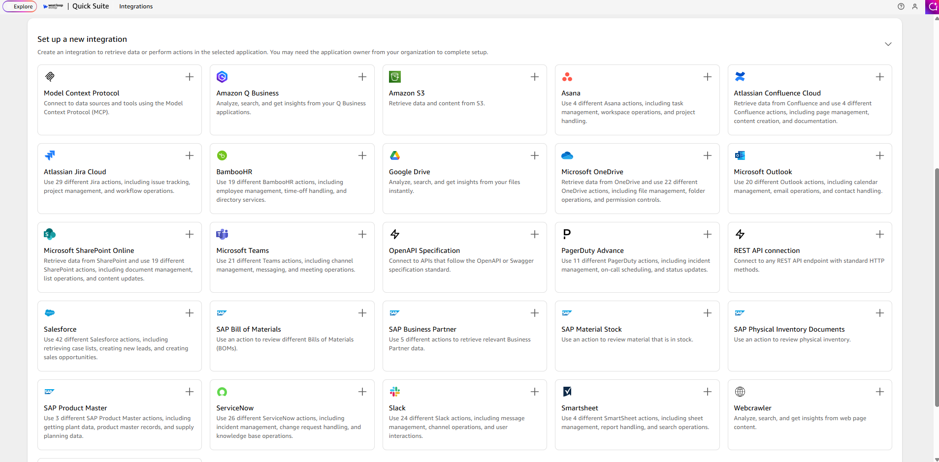Screen dimensions: 939x462
Task: Click the BambooHR green logo icon
Action: pyautogui.click(x=222, y=155)
